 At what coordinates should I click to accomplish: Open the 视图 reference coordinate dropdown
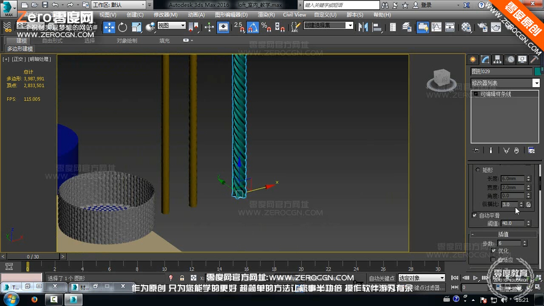click(172, 25)
